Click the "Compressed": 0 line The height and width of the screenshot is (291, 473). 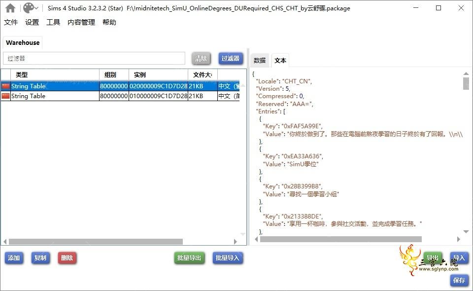tap(280, 96)
